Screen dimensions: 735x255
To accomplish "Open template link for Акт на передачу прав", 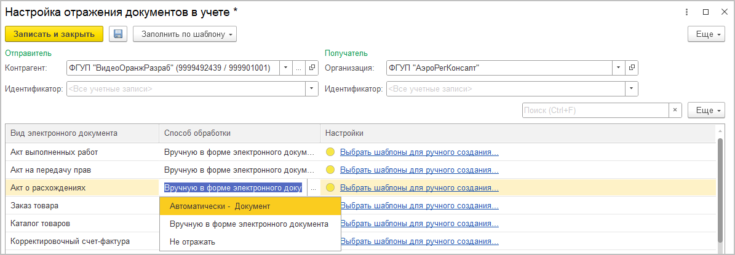I will coord(419,170).
